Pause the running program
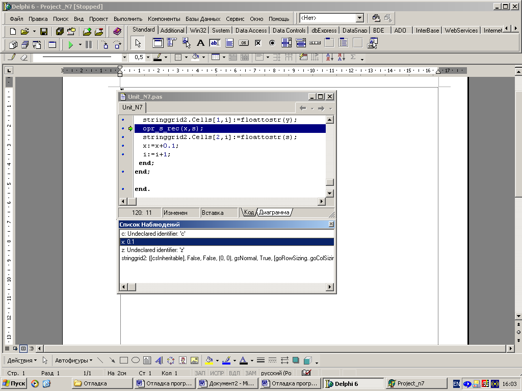This screenshot has height=391, width=522. coord(89,45)
